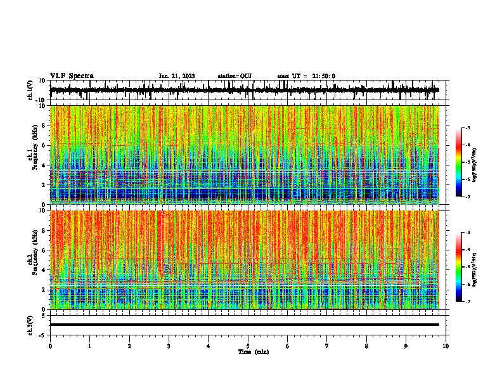Click time axis tick label '8'
The height and width of the screenshot is (388, 502).
click(366, 346)
